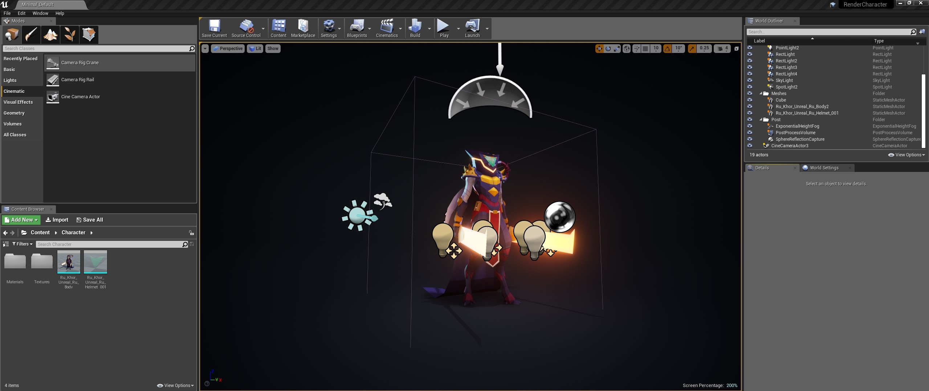Toggle rotation snapping in viewport
Screen dimensions: 929x391
click(x=667, y=49)
